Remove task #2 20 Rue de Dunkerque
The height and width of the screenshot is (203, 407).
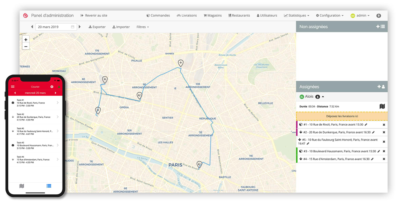tap(384, 132)
